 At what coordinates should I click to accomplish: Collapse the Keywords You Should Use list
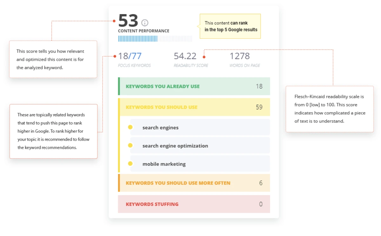point(194,107)
